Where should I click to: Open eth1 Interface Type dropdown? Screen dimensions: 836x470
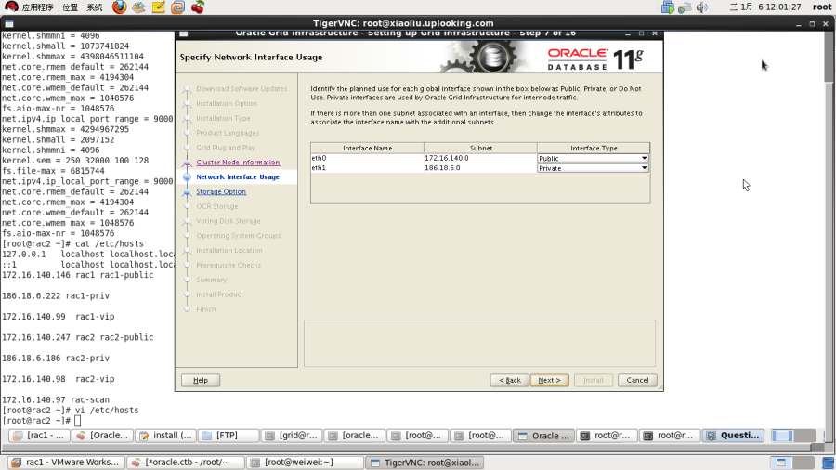[593, 168]
